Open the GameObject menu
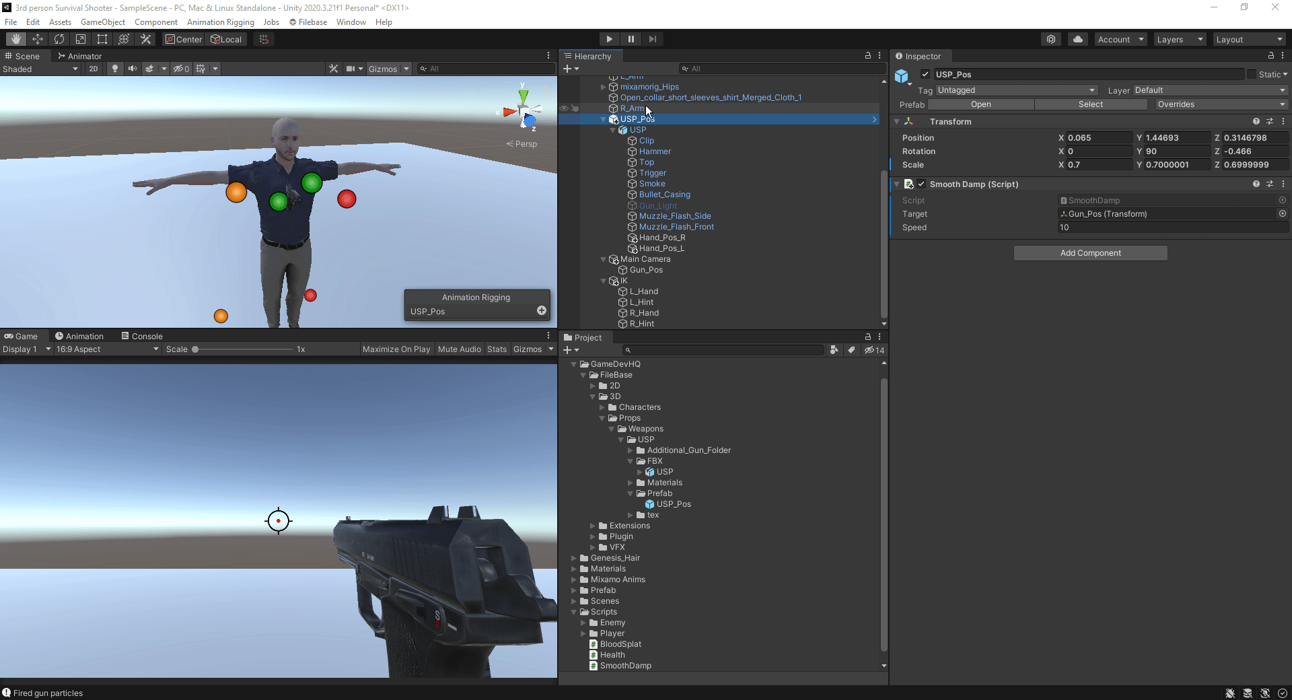Image resolution: width=1292 pixels, height=700 pixels. [102, 22]
